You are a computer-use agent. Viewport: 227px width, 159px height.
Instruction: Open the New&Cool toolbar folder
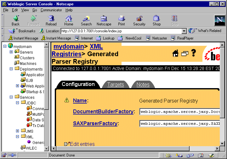pos(130,38)
